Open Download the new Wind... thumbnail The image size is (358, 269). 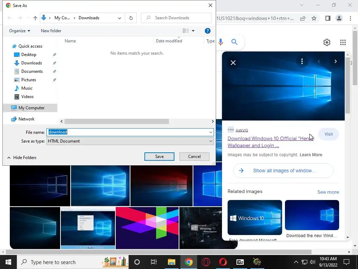pos(312,215)
